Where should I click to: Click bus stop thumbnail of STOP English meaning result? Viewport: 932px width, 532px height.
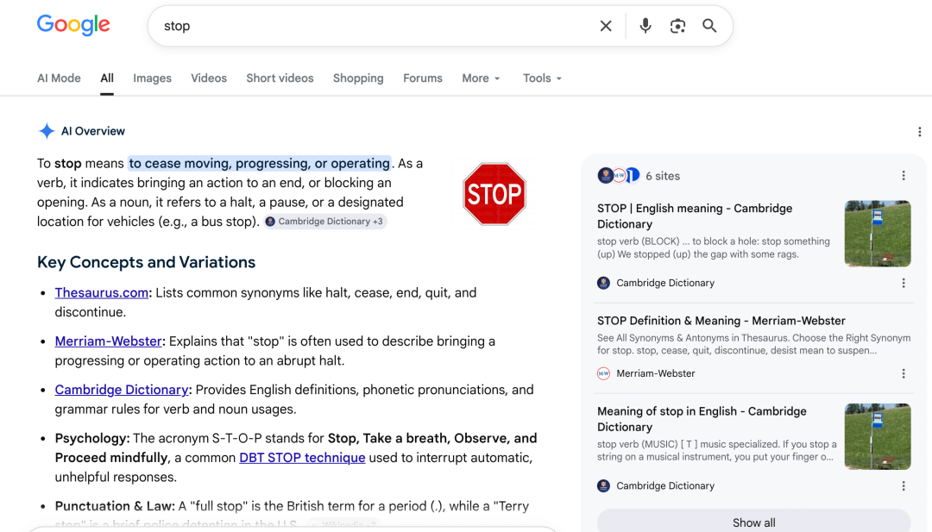tap(878, 234)
